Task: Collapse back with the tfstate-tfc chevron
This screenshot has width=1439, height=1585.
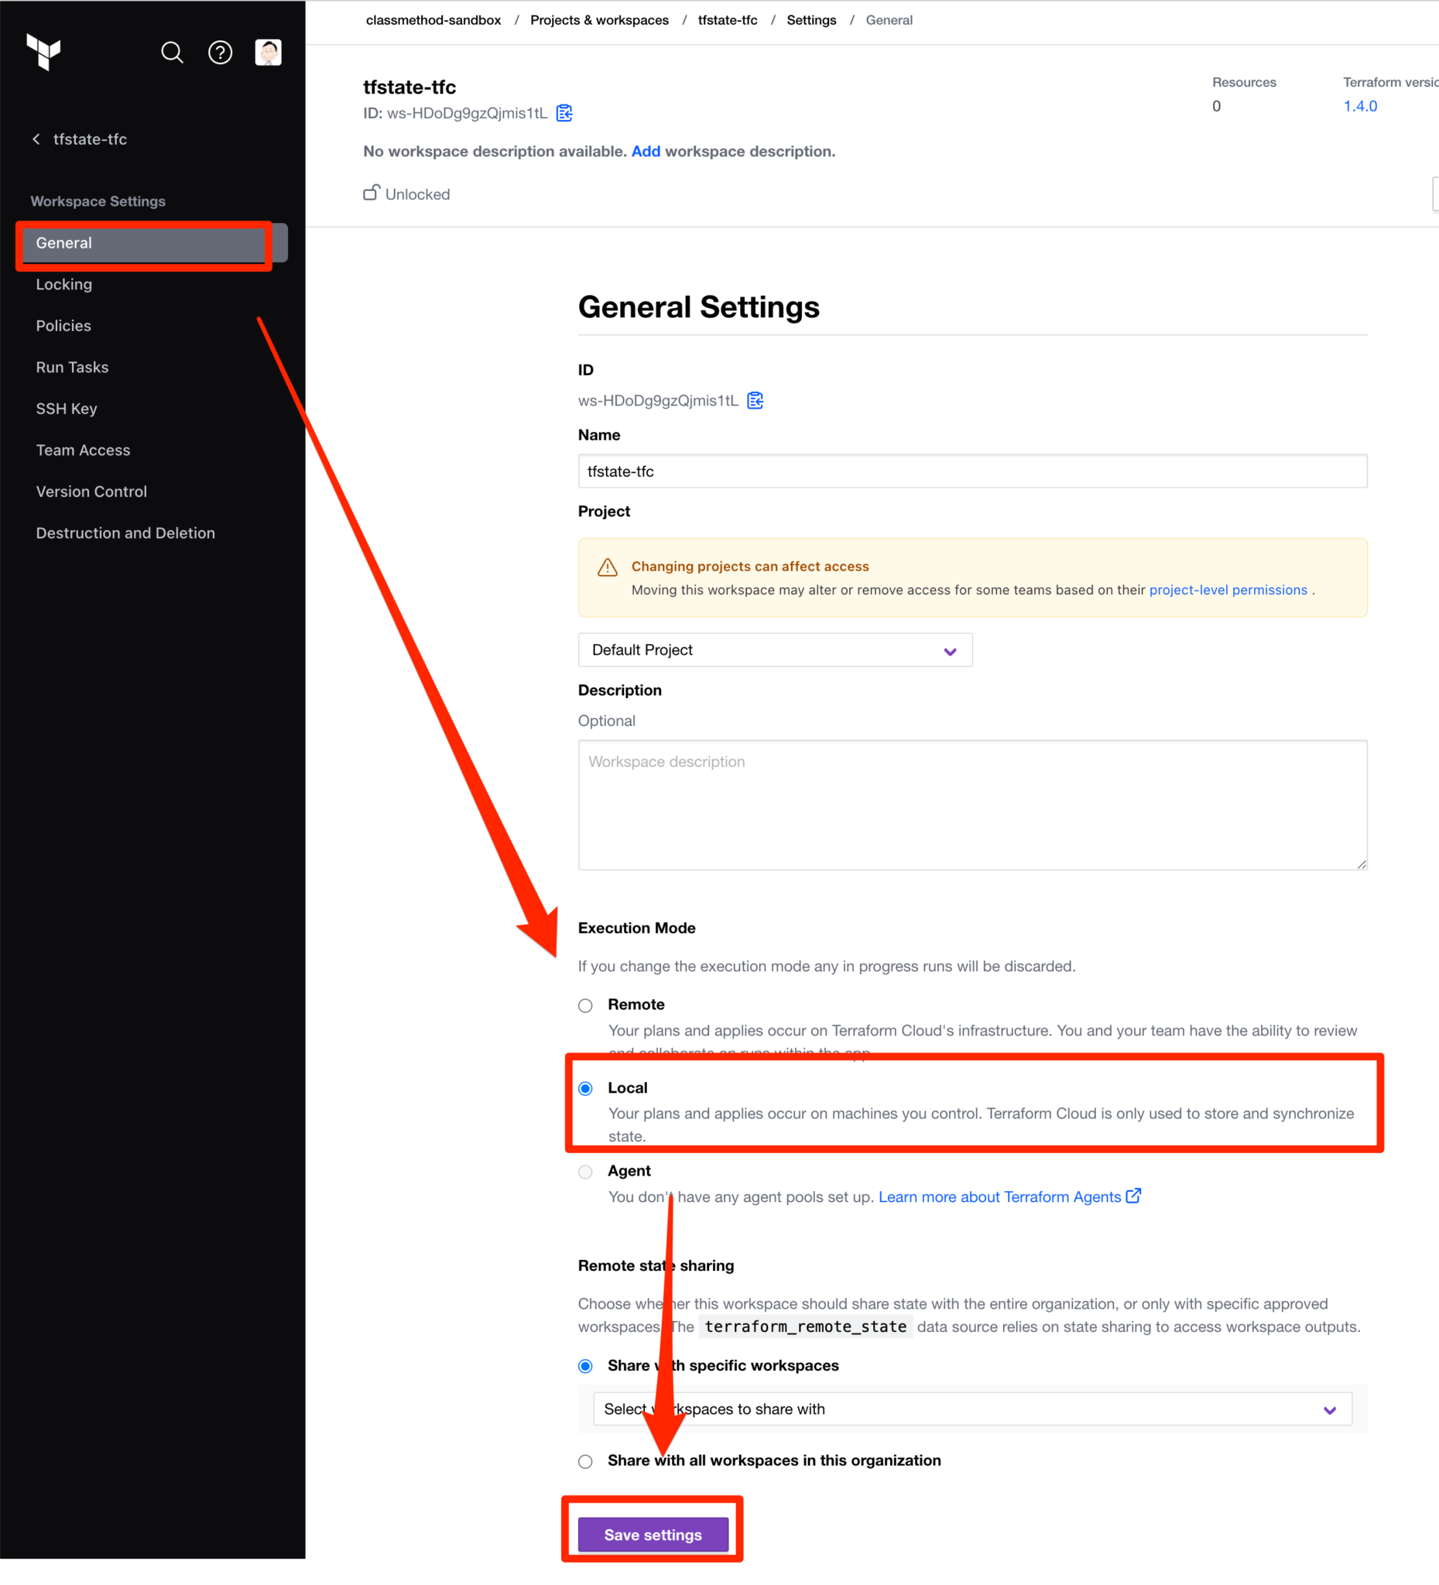Action: coord(36,139)
